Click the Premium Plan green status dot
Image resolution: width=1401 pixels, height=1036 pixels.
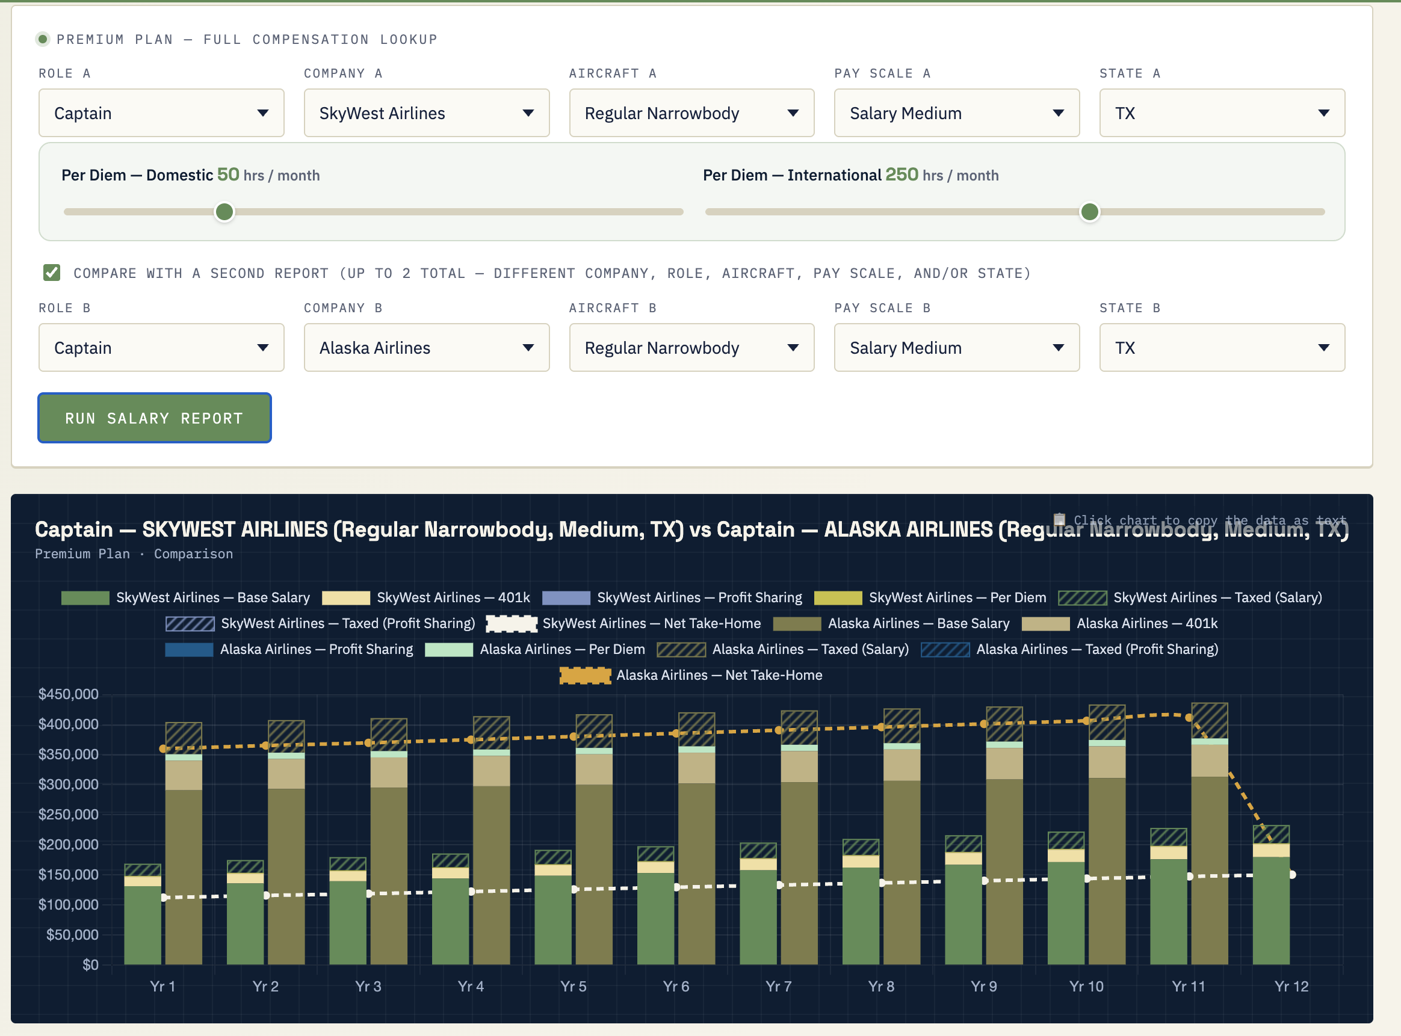[x=43, y=39]
